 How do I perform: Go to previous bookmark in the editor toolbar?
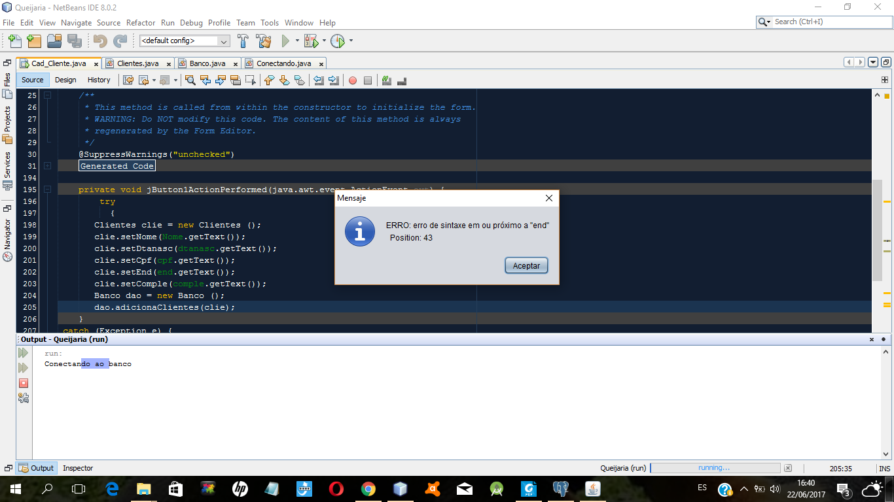point(269,80)
